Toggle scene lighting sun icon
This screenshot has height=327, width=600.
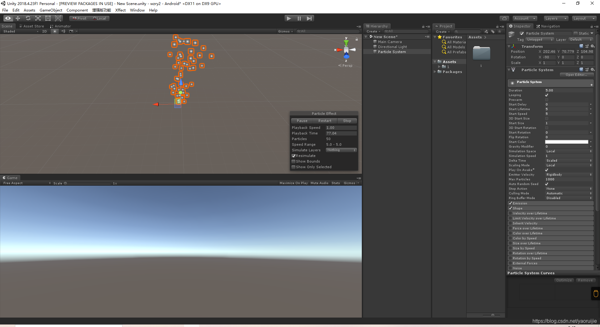[x=55, y=31]
